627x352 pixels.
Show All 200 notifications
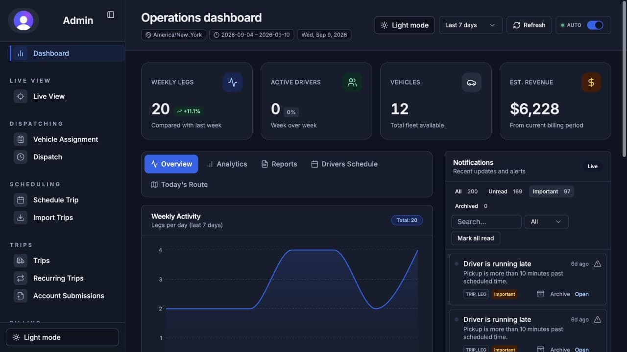(466, 192)
